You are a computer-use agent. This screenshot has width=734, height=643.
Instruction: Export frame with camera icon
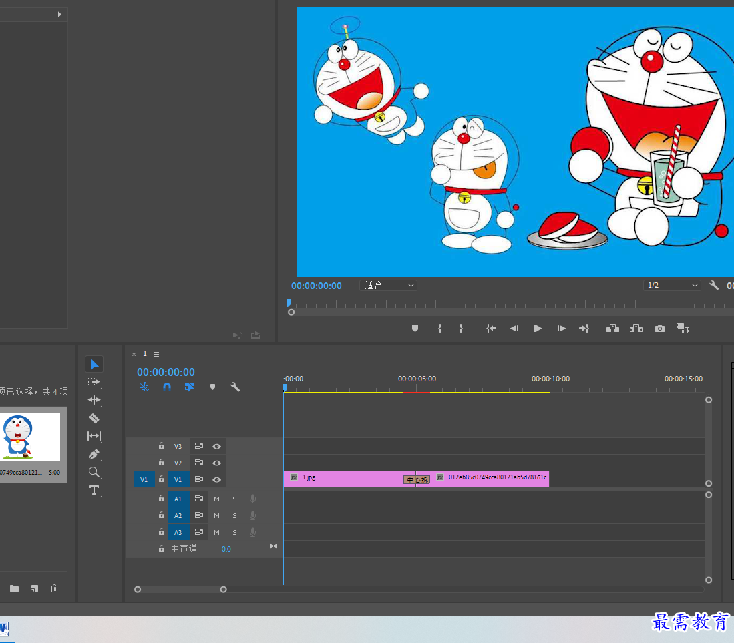click(x=660, y=329)
